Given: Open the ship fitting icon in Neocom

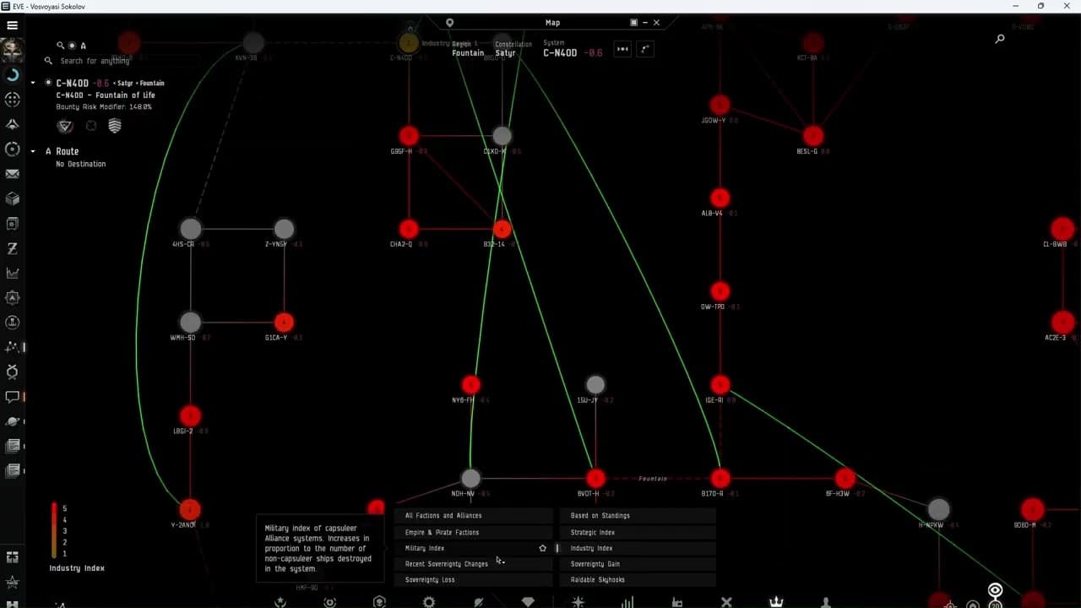Looking at the screenshot, I should (12, 124).
